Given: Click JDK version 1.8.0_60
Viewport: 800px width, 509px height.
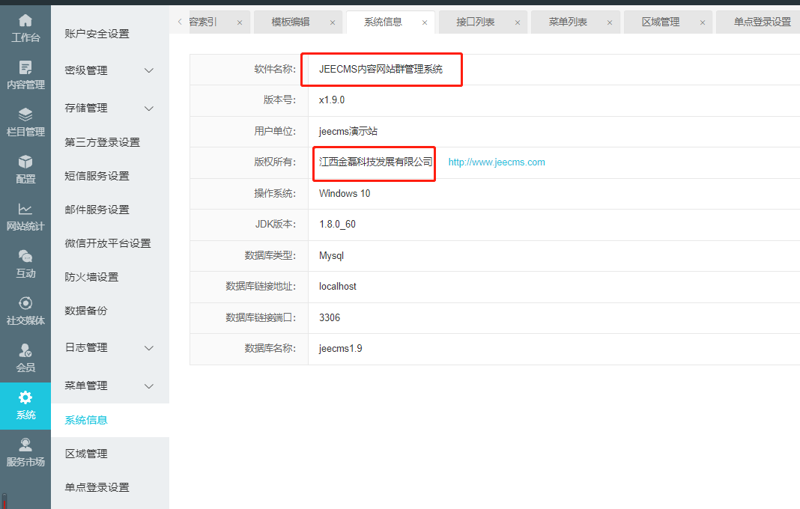Looking at the screenshot, I should pos(337,225).
